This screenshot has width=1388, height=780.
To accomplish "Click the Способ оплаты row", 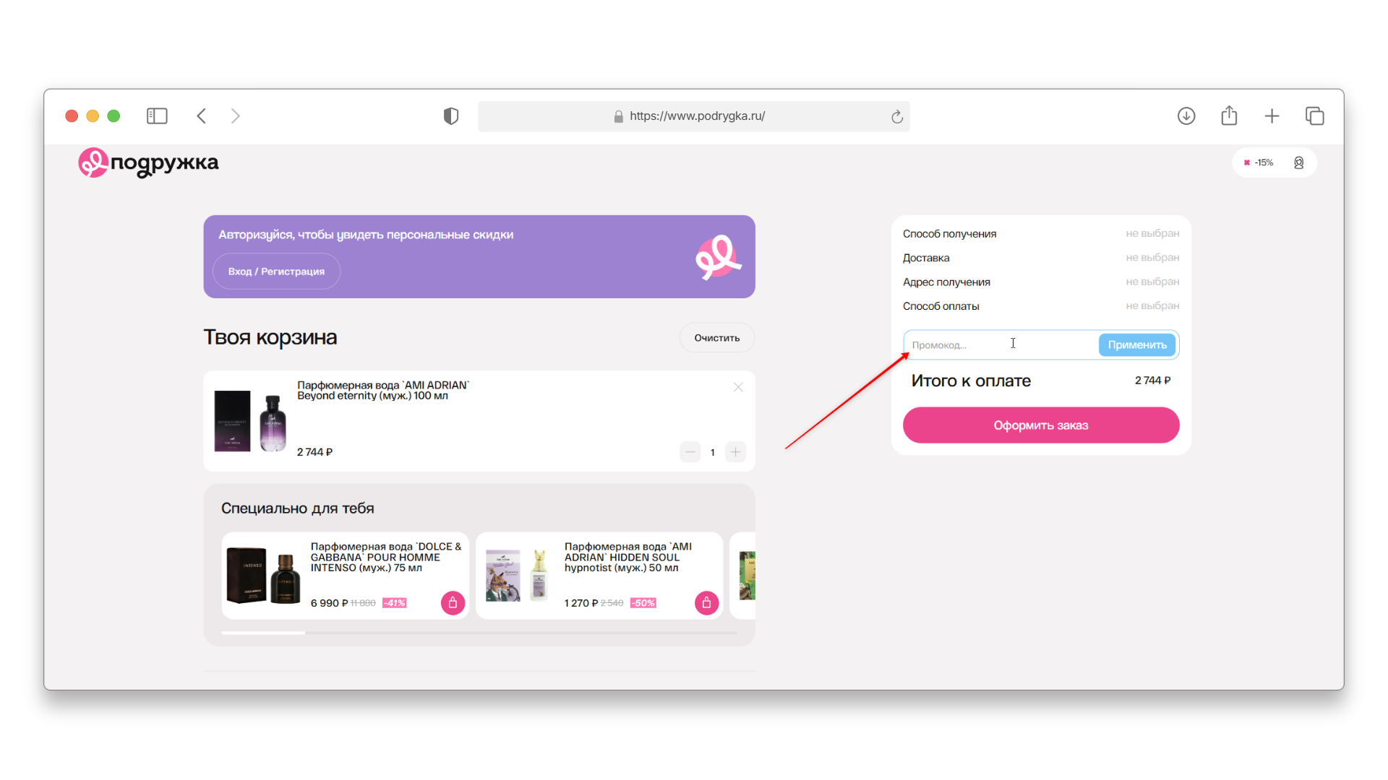I will pos(1041,306).
